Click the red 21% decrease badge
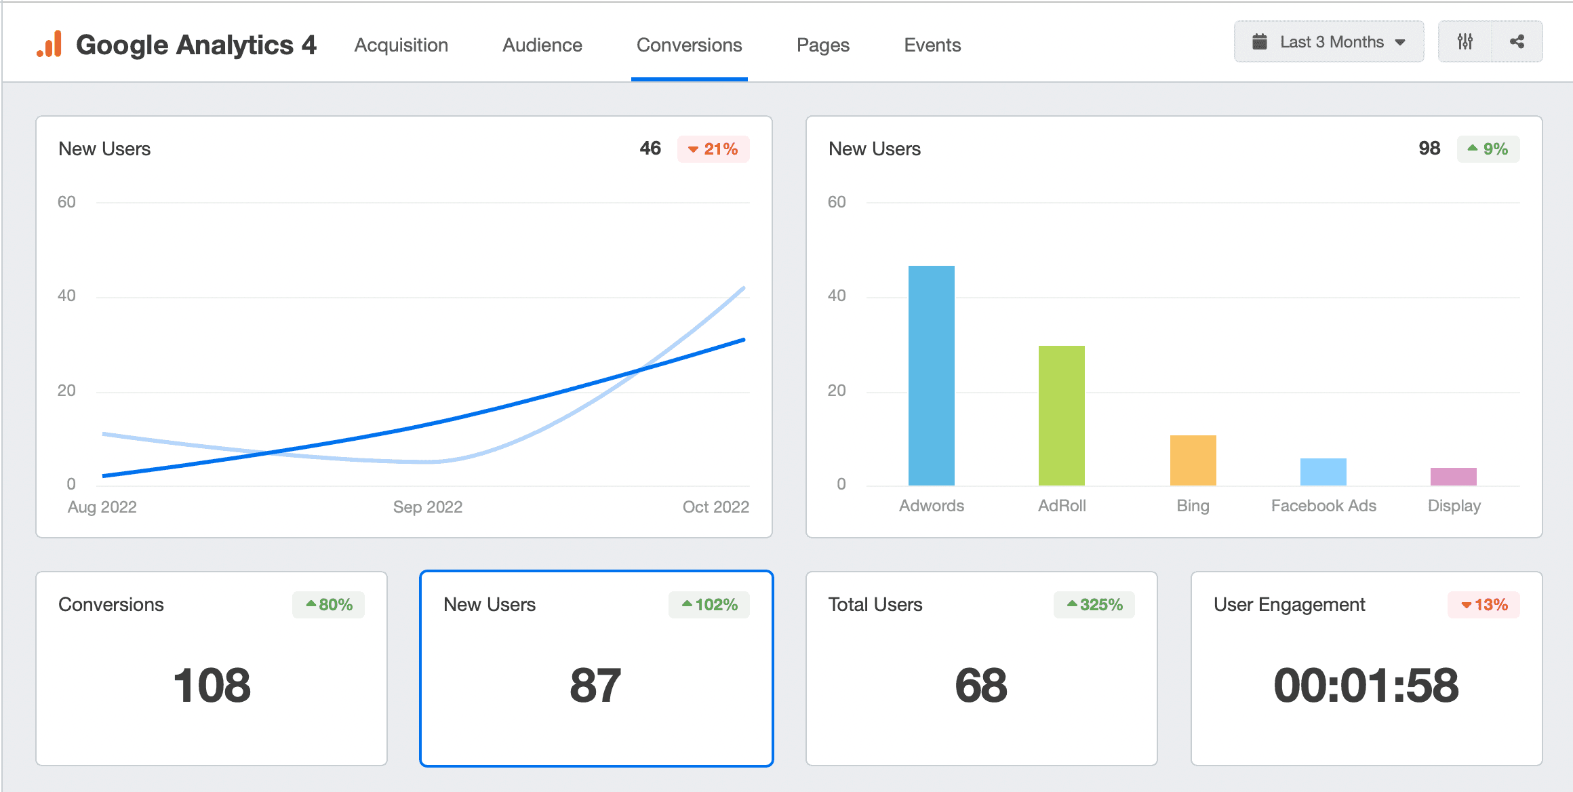The width and height of the screenshot is (1573, 792). (x=713, y=149)
